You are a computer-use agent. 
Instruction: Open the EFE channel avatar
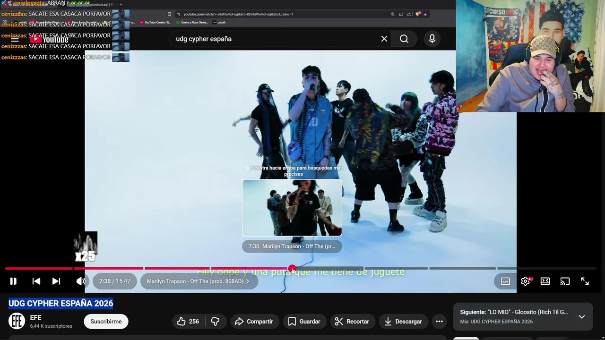tap(17, 321)
